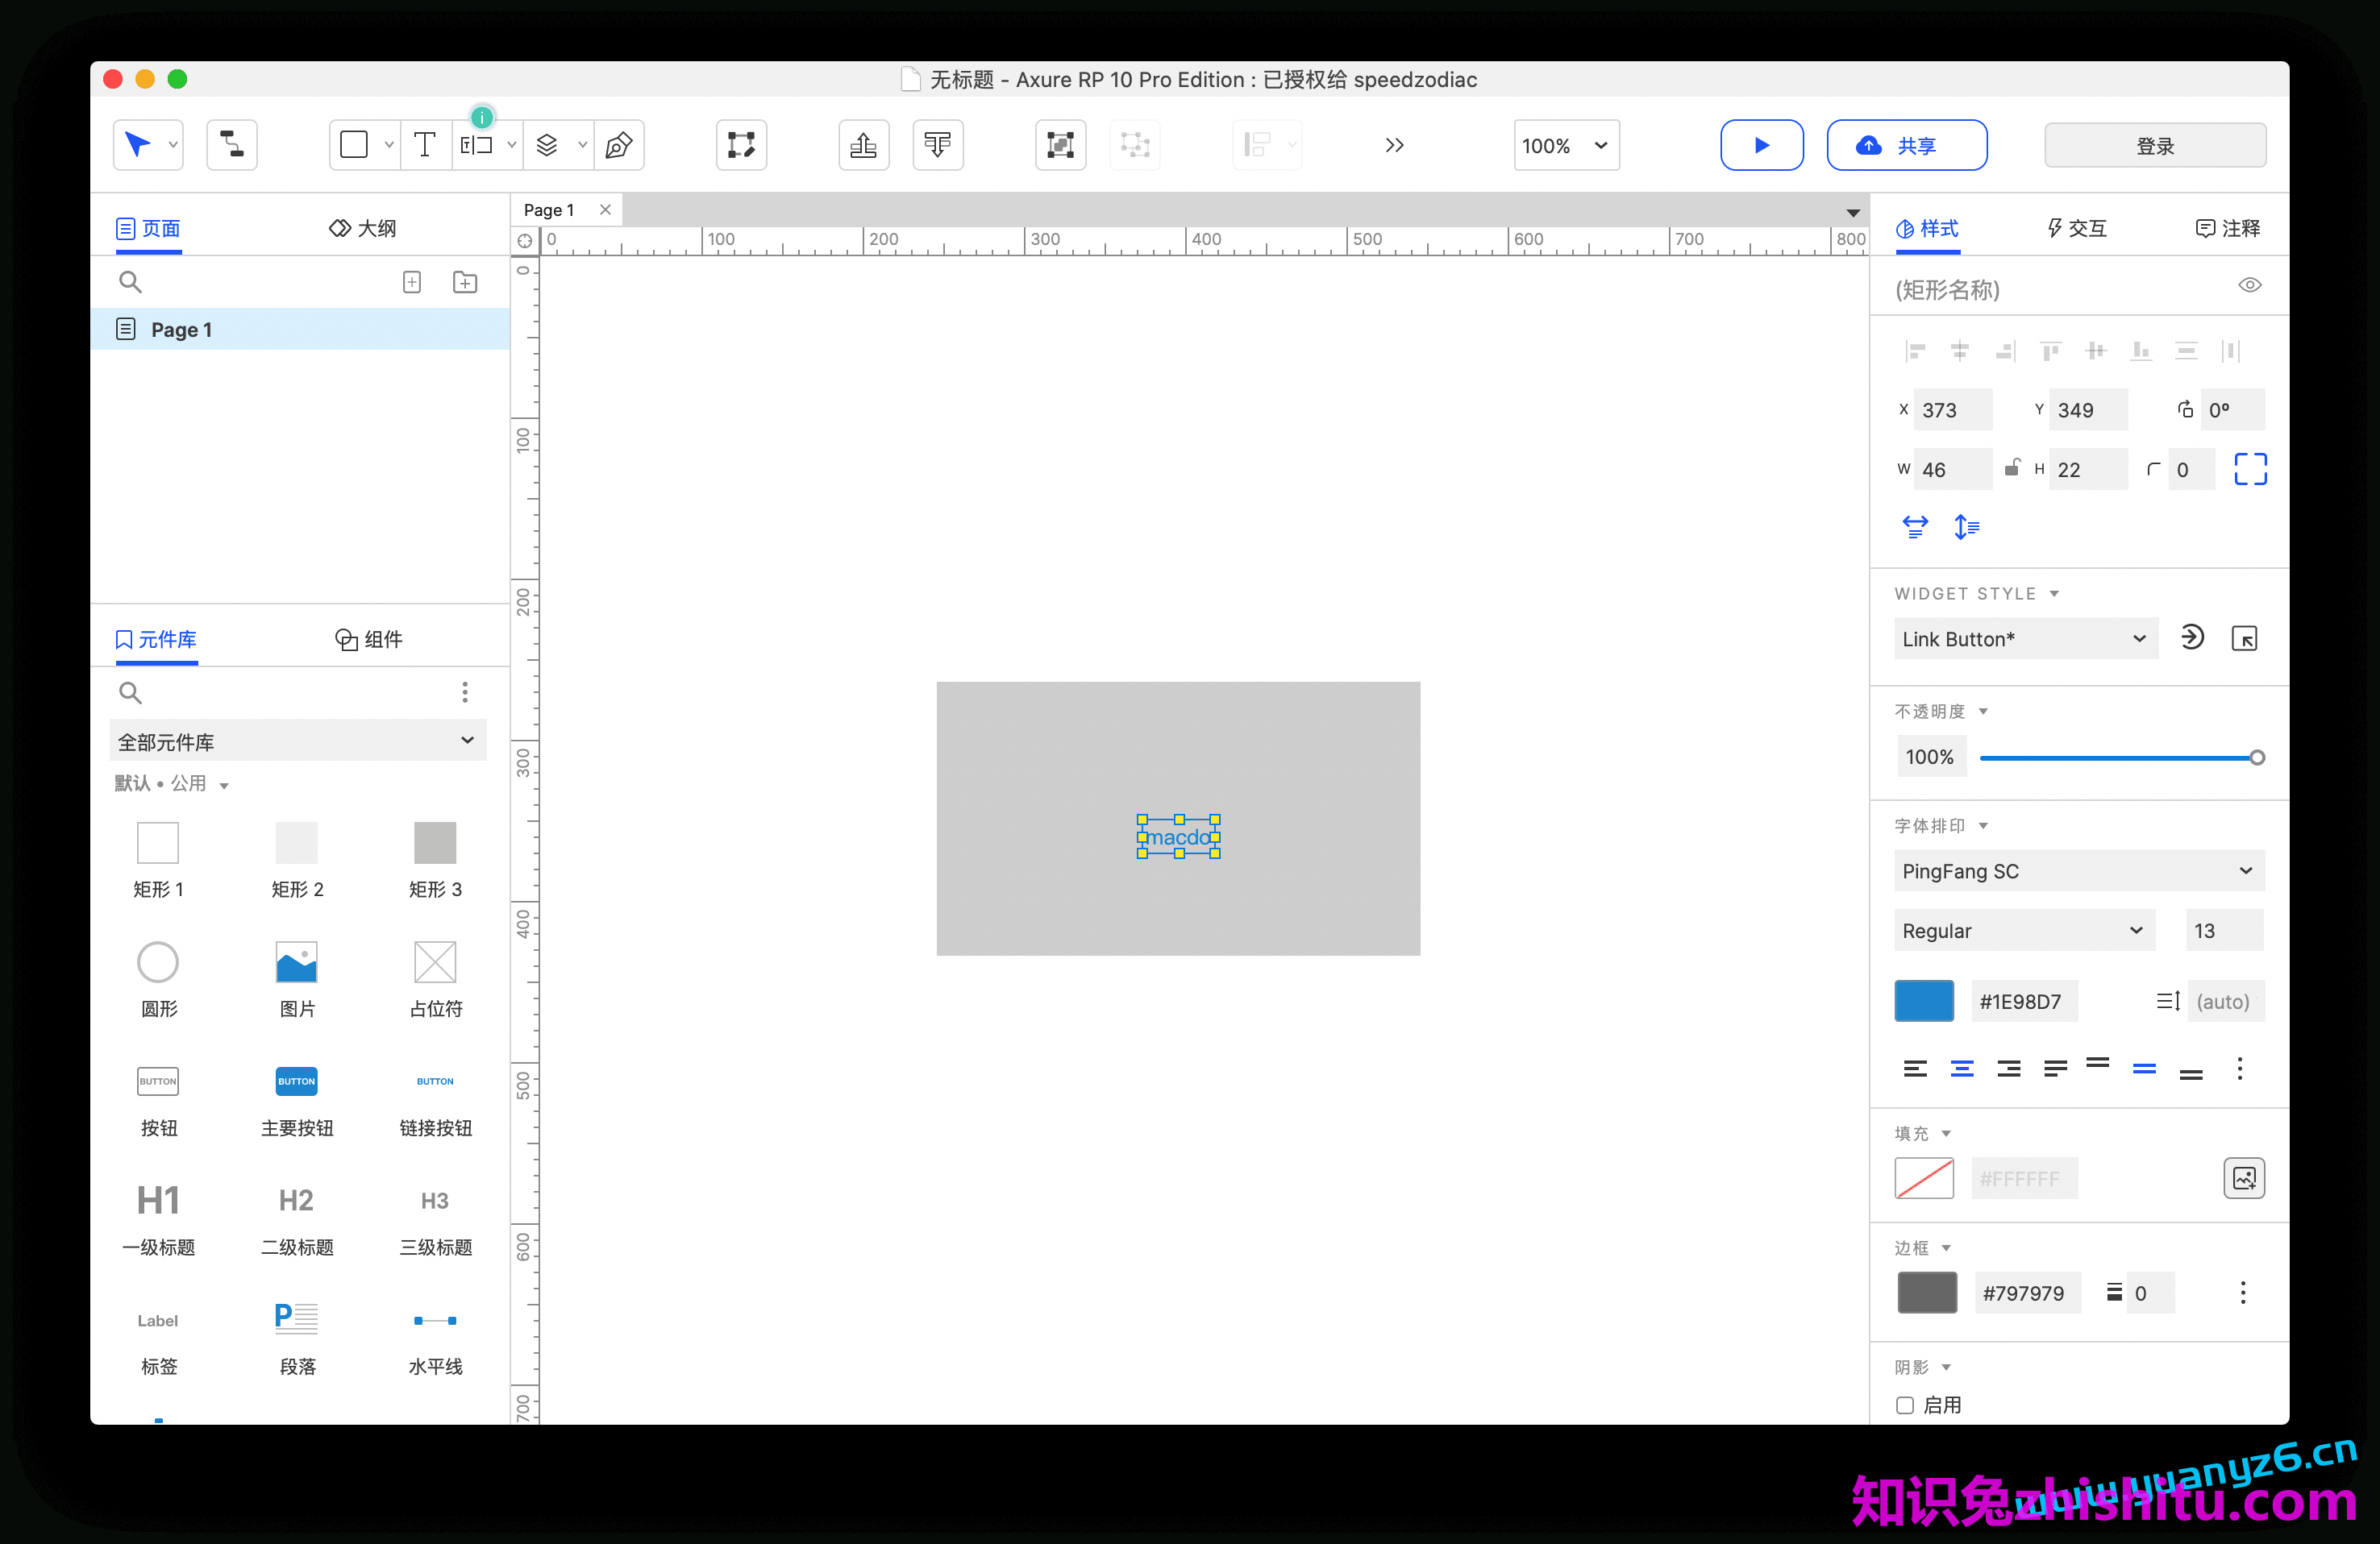This screenshot has width=2380, height=1544.
Task: Open the 交互 tab
Action: click(2076, 229)
